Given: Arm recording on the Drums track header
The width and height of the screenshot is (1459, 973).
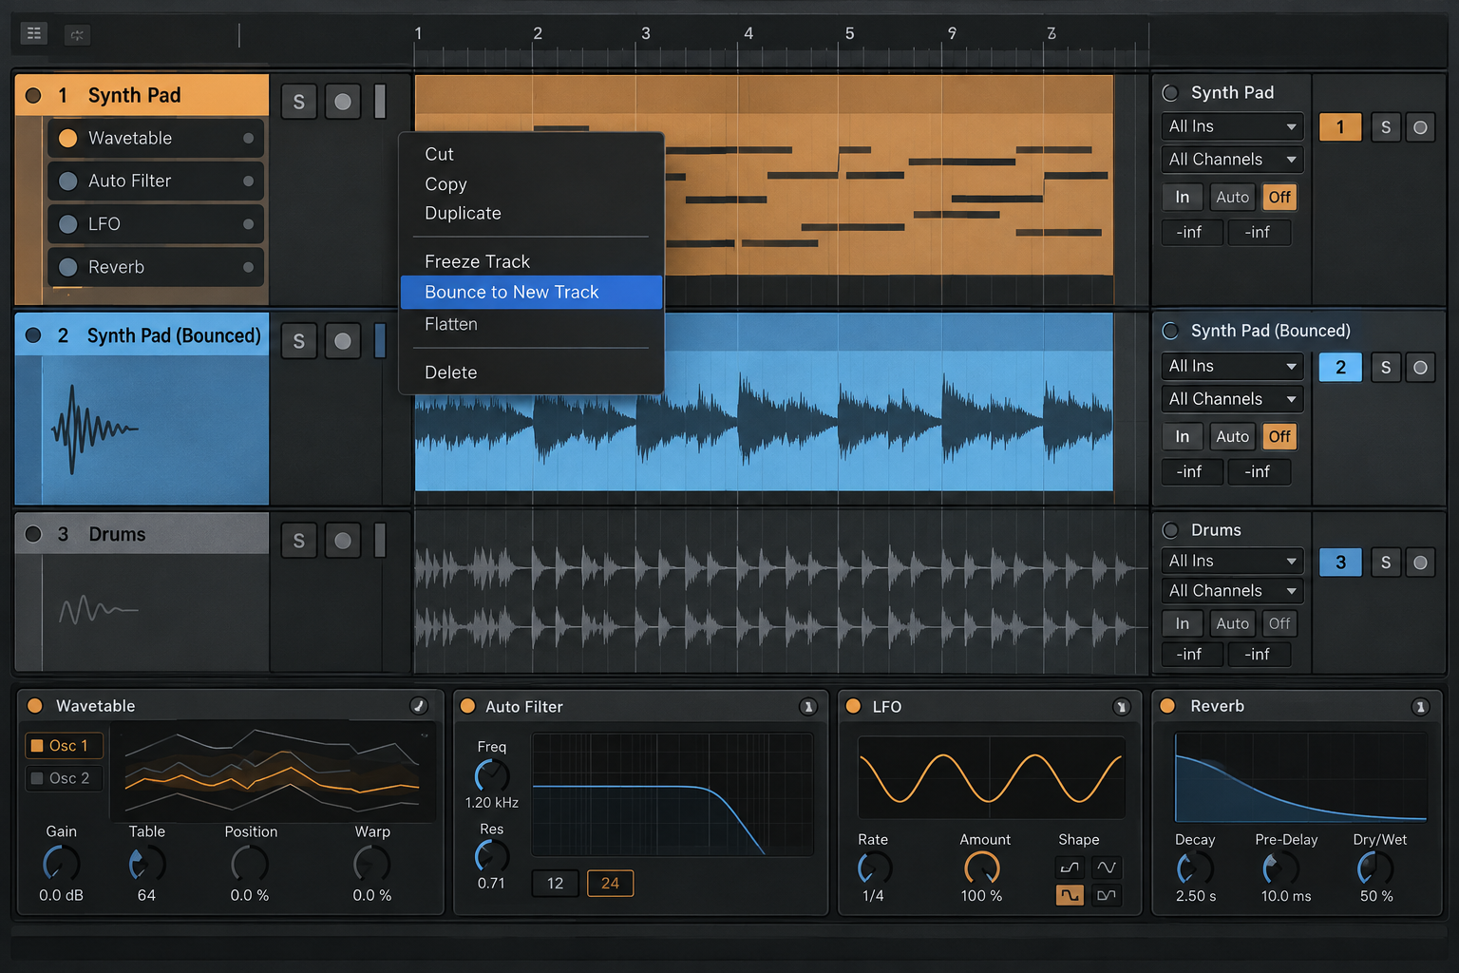Looking at the screenshot, I should [x=343, y=541].
